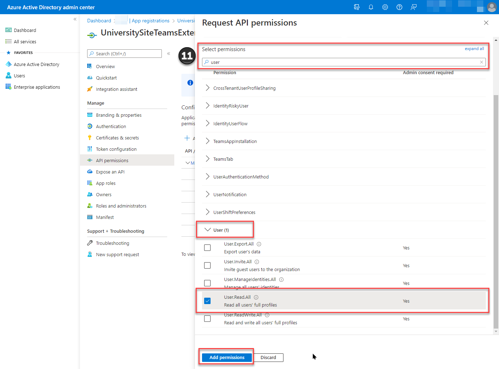This screenshot has height=369, width=499.
Task: Check the User.Invite.All checkbox
Action: [x=207, y=265]
